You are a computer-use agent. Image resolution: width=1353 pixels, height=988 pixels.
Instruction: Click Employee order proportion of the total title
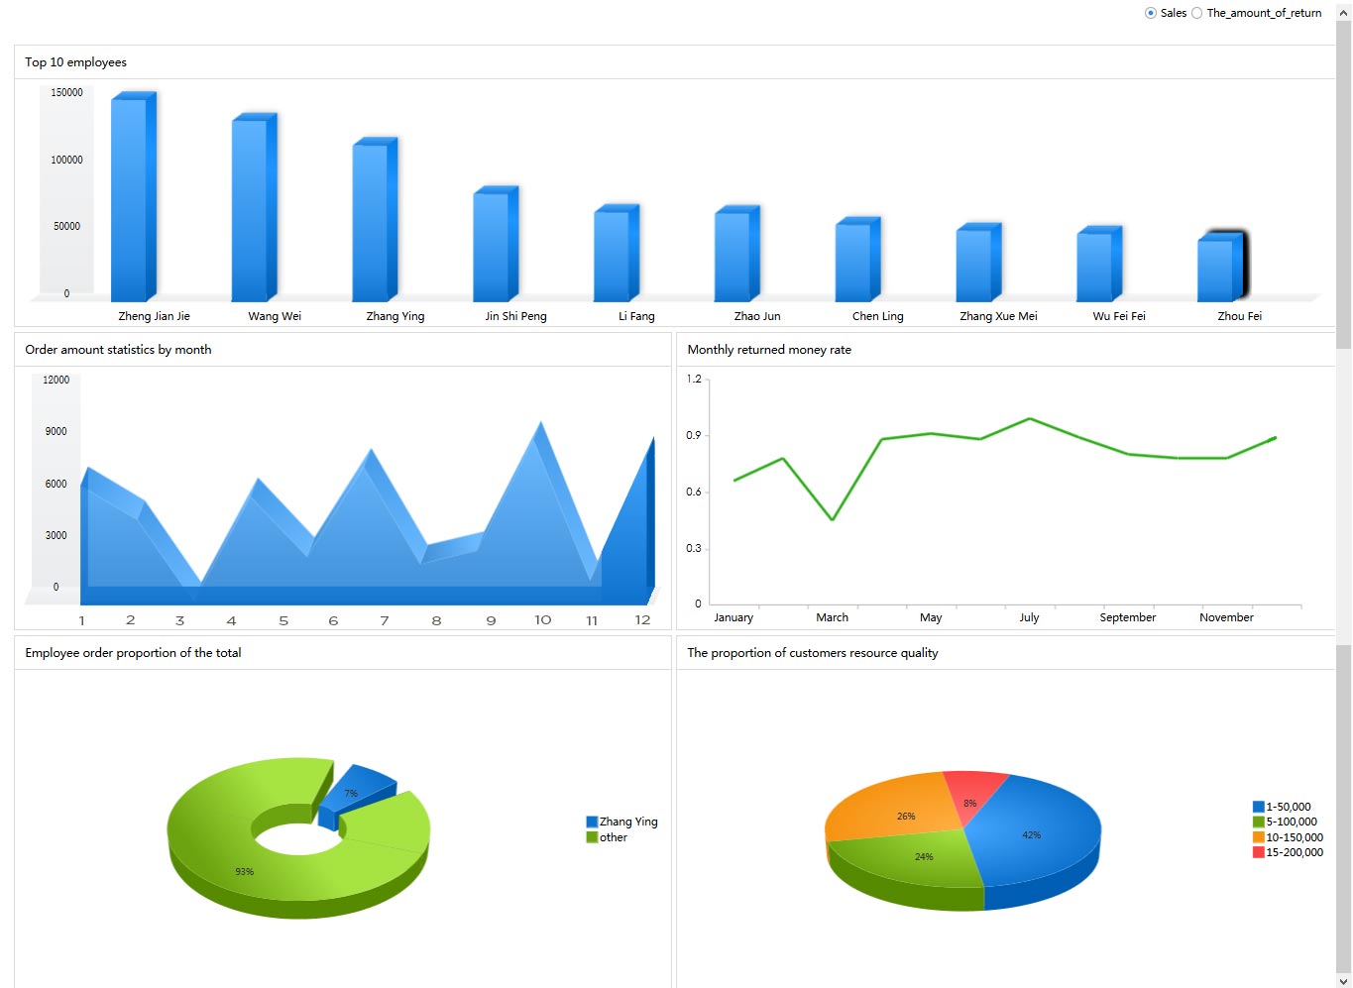click(x=133, y=653)
